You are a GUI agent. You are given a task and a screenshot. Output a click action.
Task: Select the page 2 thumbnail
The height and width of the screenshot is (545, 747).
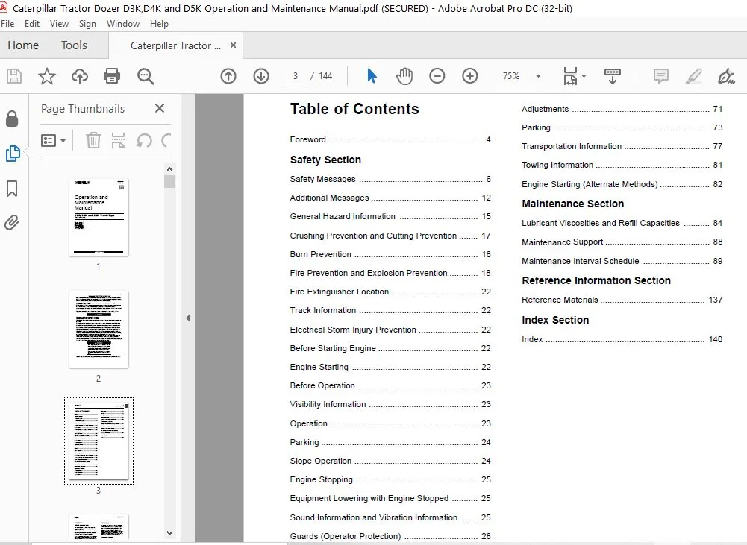(x=99, y=330)
